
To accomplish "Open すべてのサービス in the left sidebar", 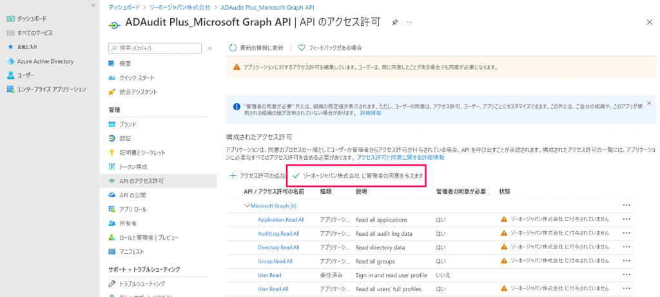I will 35,33.
